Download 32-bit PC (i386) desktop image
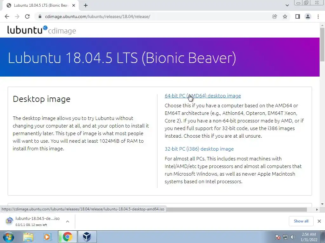 coord(199,149)
